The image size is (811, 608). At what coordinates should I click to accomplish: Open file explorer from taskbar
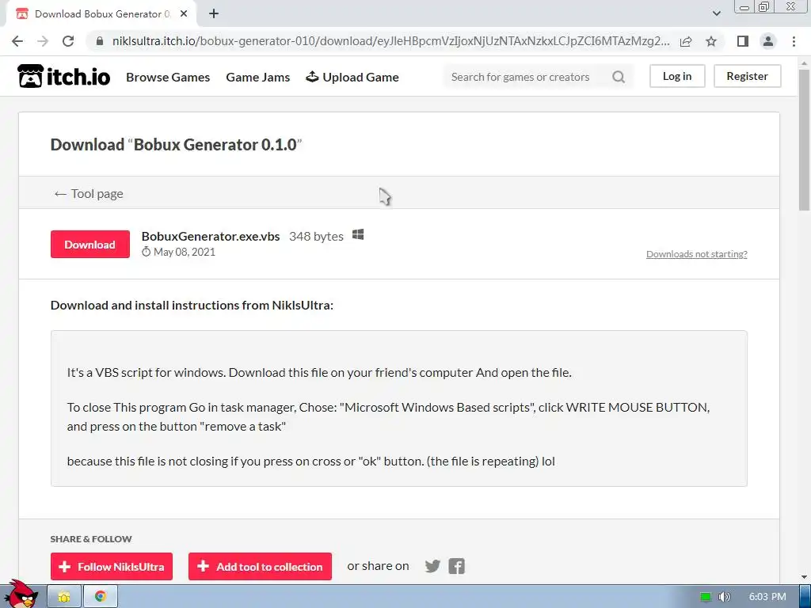[x=64, y=597]
